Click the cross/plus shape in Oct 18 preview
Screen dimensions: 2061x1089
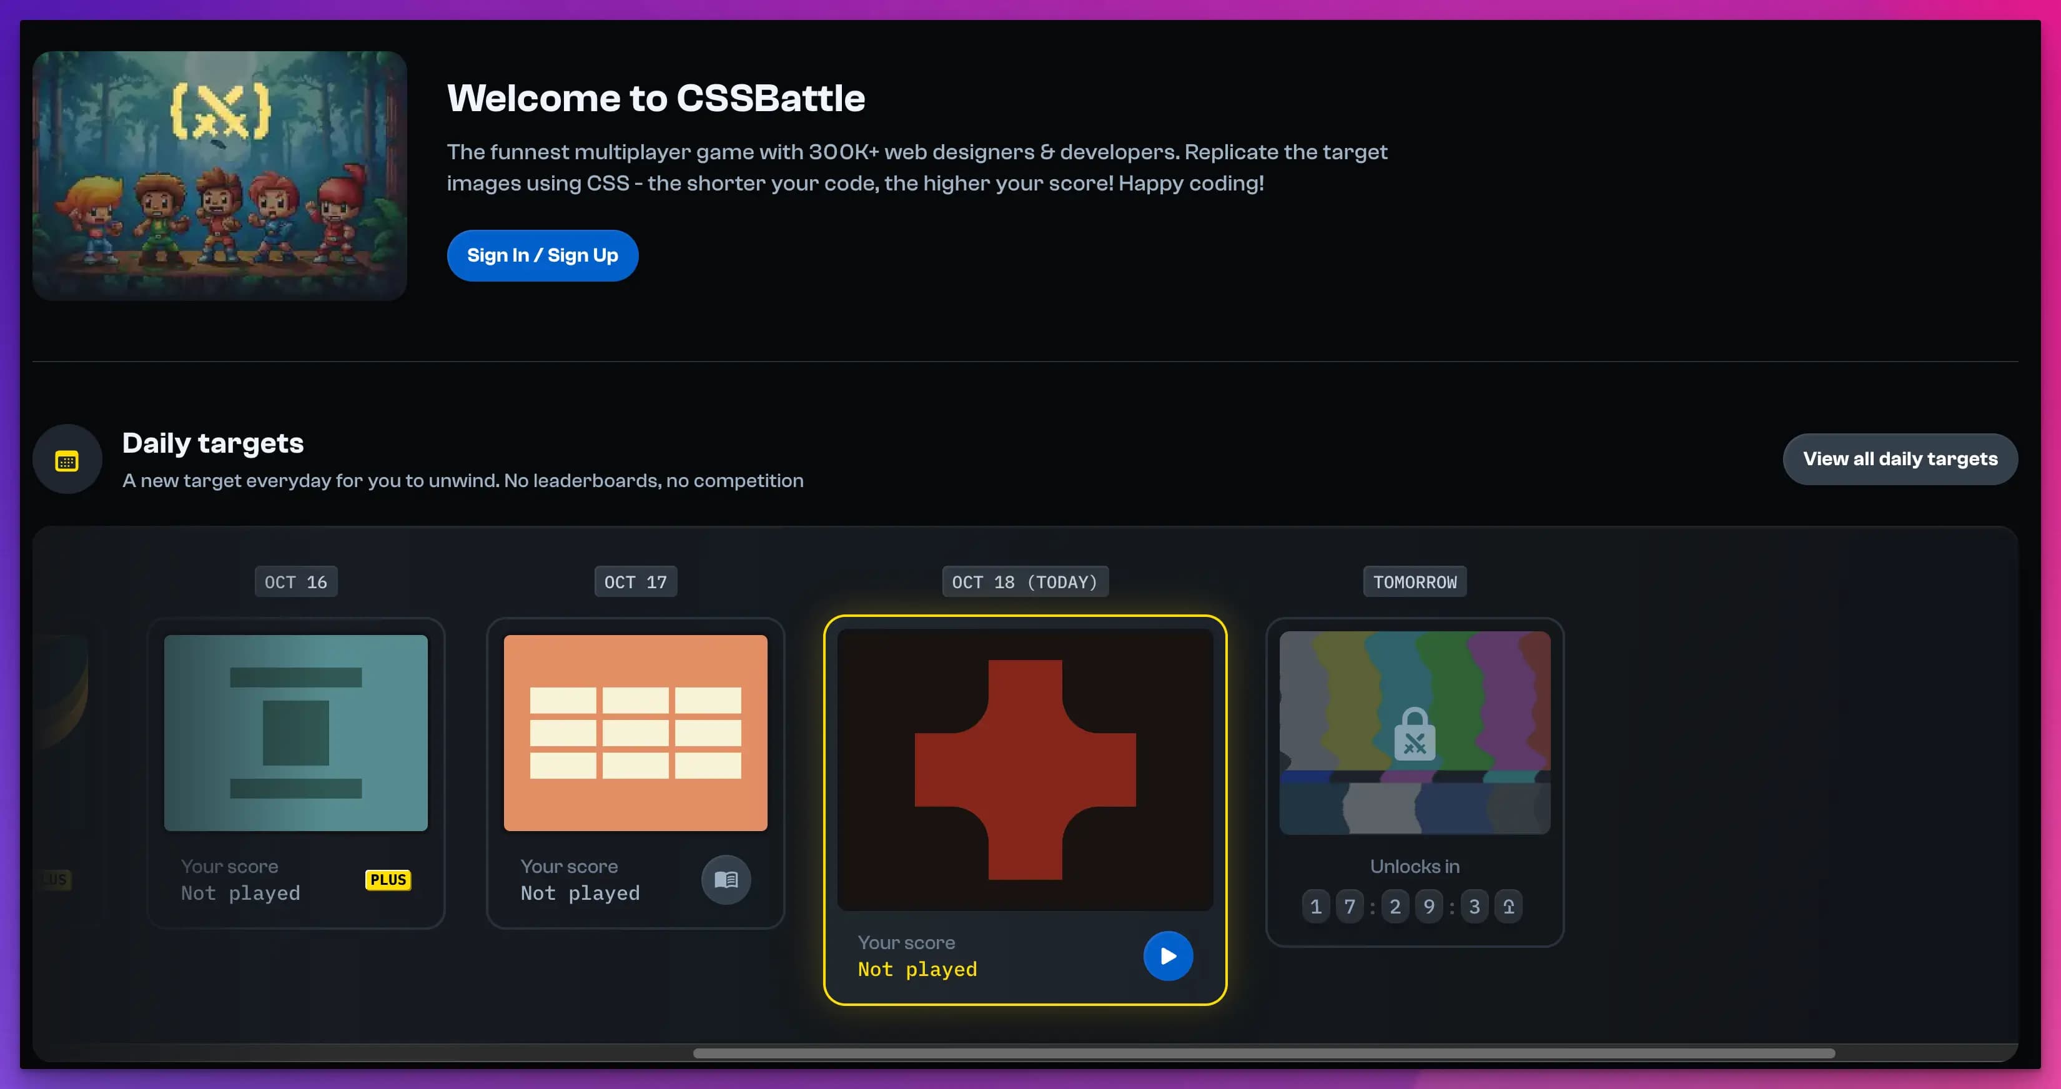pyautogui.click(x=1024, y=770)
